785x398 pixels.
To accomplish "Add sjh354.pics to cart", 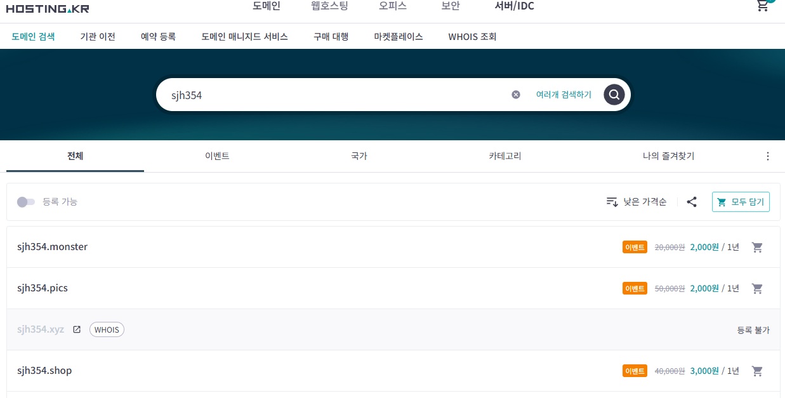I will (x=757, y=288).
